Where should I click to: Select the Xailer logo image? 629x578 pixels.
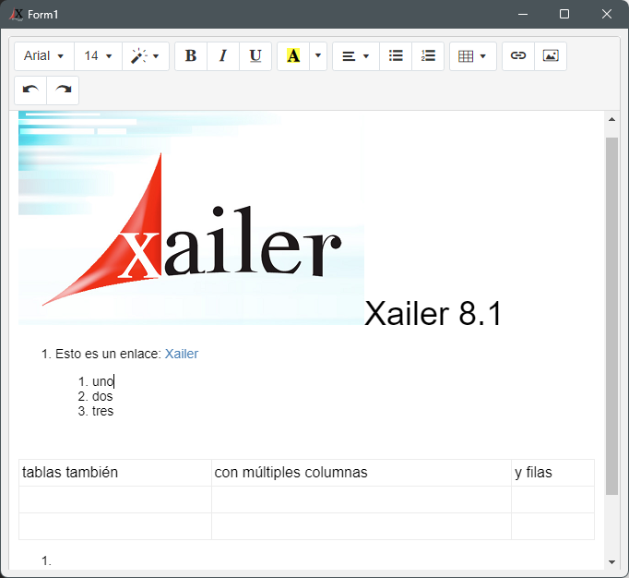tap(191, 218)
